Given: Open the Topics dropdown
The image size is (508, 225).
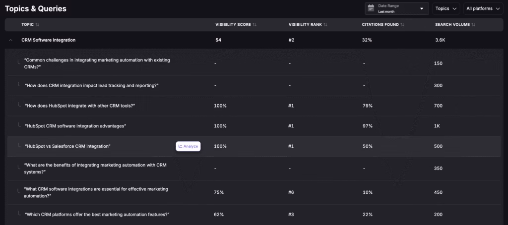Looking at the screenshot, I should [x=445, y=8].
